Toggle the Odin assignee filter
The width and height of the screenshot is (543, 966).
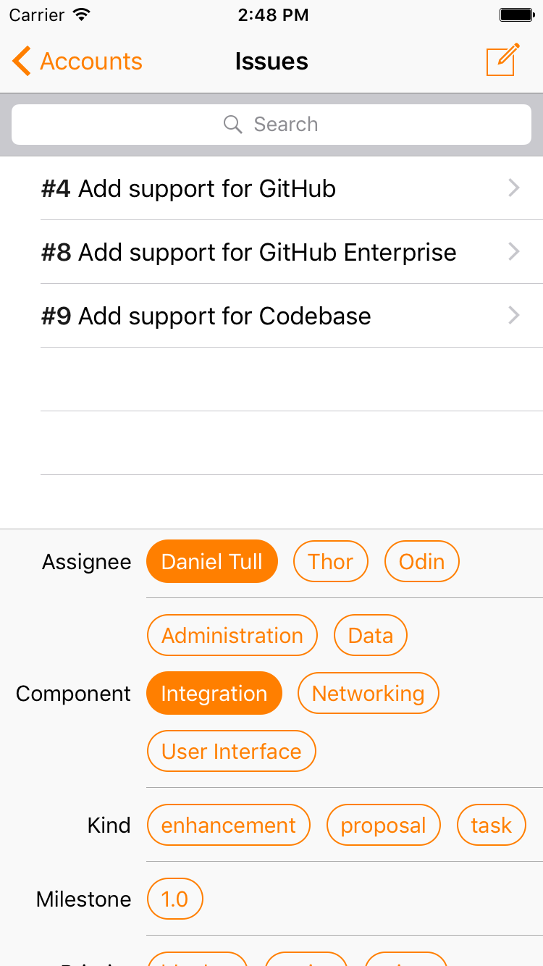pos(421,561)
